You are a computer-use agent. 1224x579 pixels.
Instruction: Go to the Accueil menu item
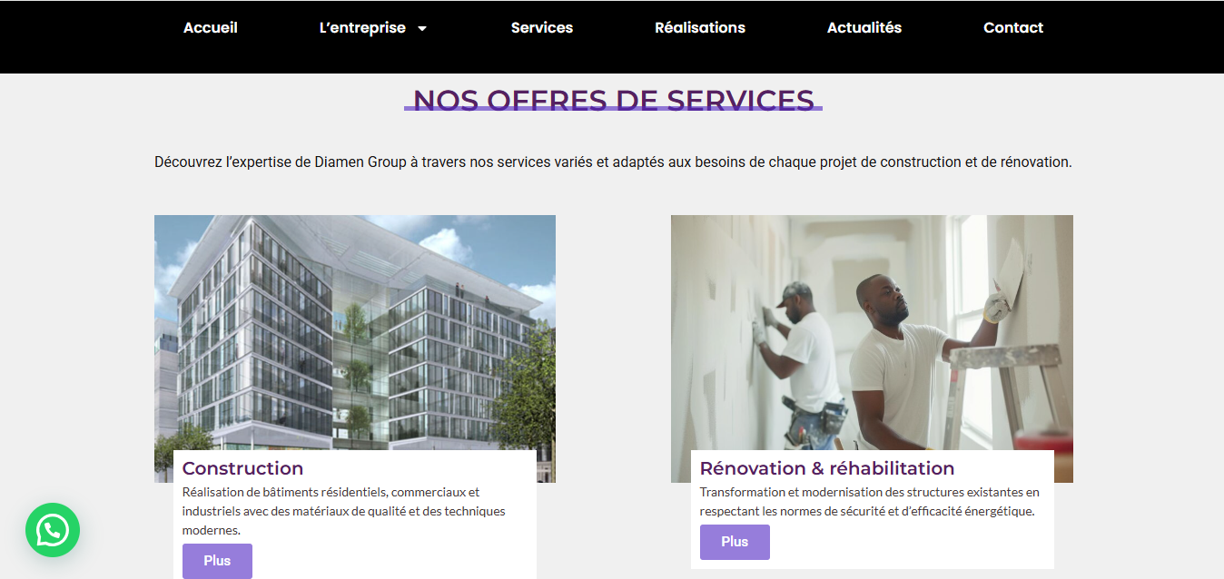click(211, 27)
